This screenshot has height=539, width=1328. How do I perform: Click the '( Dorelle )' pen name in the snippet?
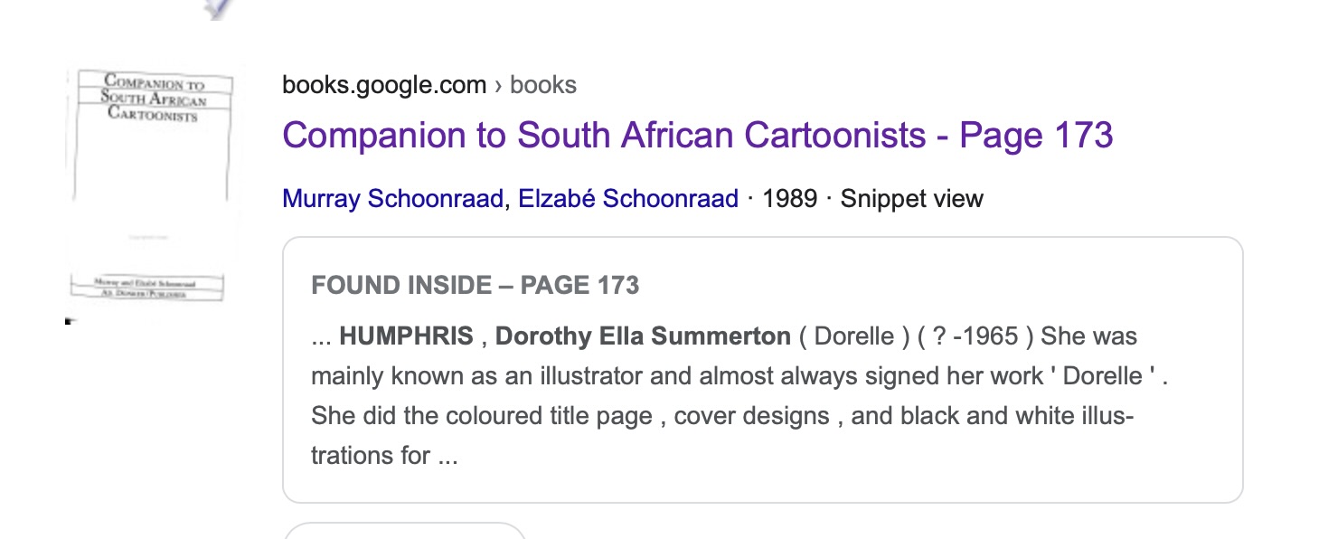tap(854, 336)
